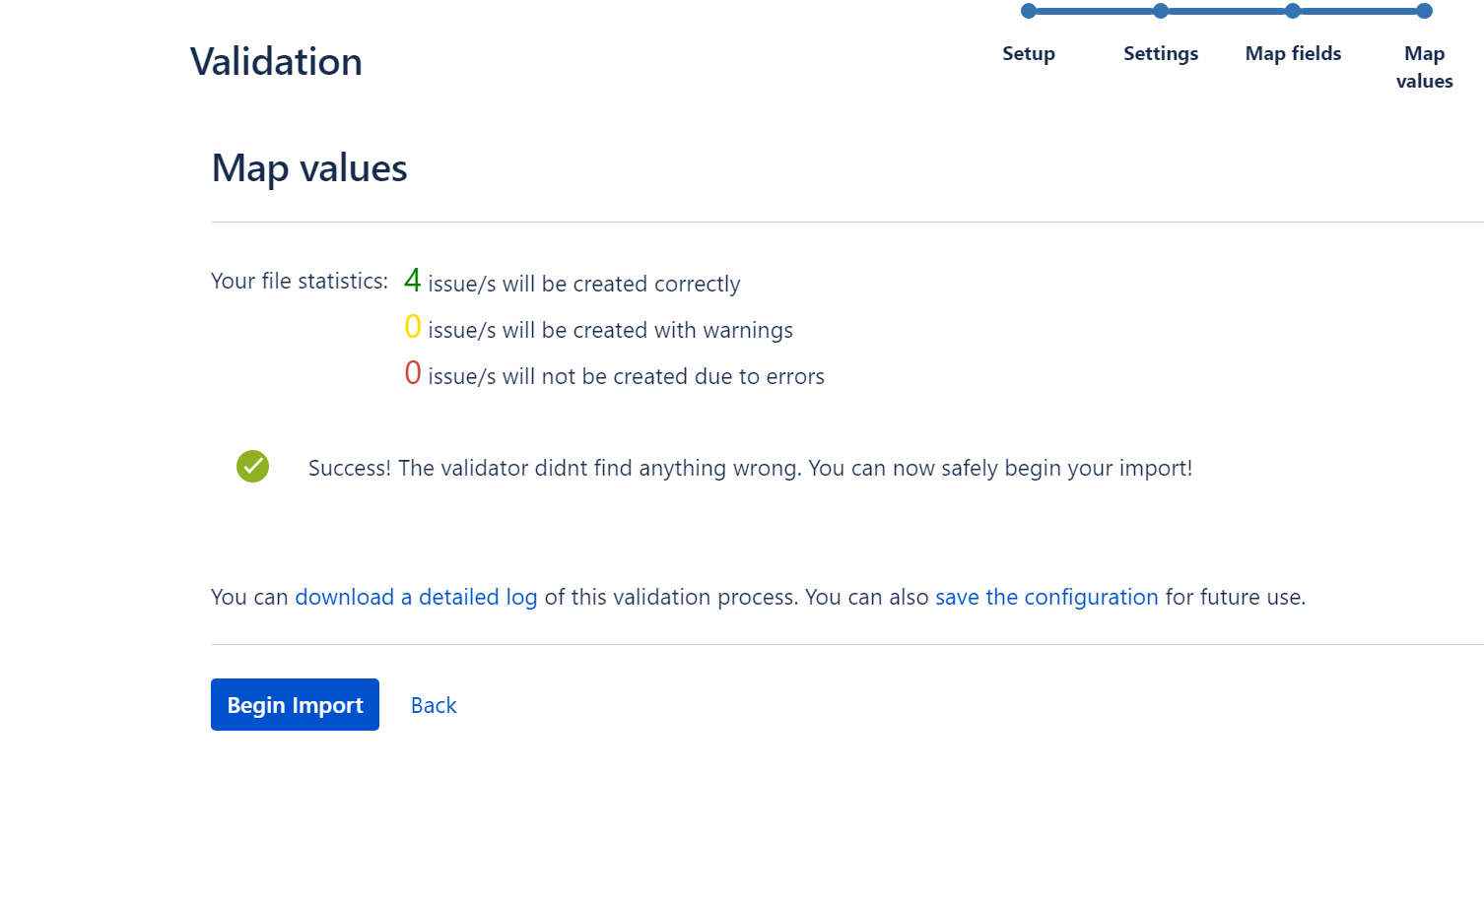Click the 'Success! The validator didnt find anything wrong' message
1484x903 pixels.
[750, 468]
